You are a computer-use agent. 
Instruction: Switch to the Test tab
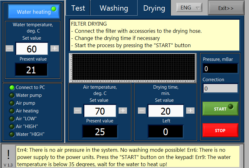[78, 8]
